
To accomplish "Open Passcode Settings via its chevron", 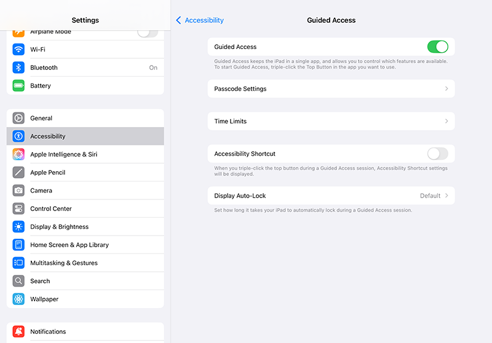I will click(446, 89).
